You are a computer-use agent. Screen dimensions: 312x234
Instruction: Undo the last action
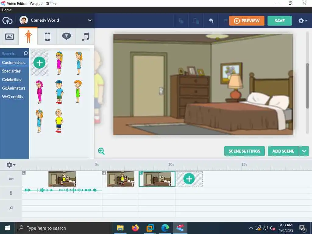(211, 21)
